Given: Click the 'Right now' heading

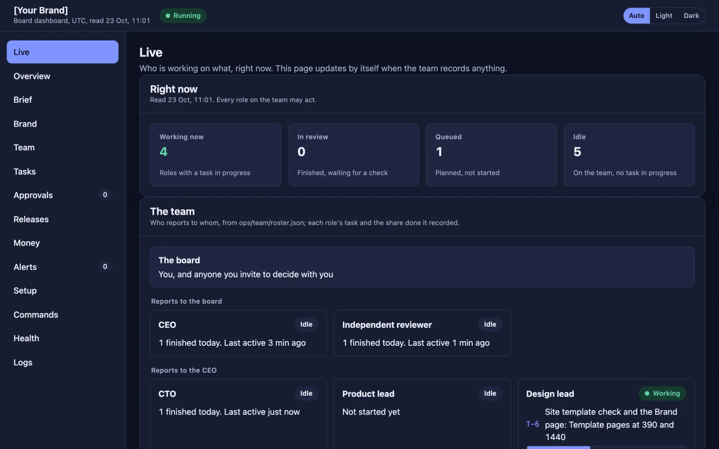Looking at the screenshot, I should (174, 89).
